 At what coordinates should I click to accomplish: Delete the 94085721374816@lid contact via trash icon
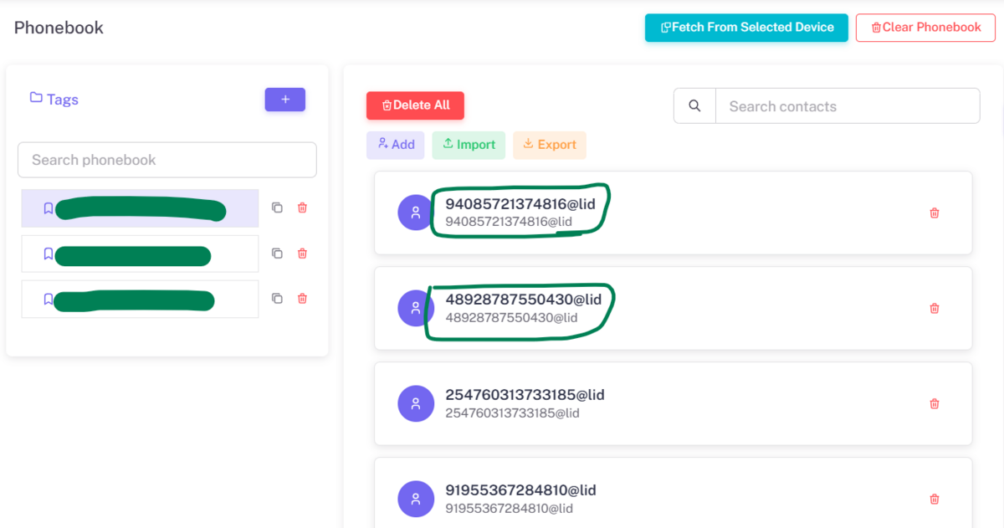pyautogui.click(x=935, y=213)
